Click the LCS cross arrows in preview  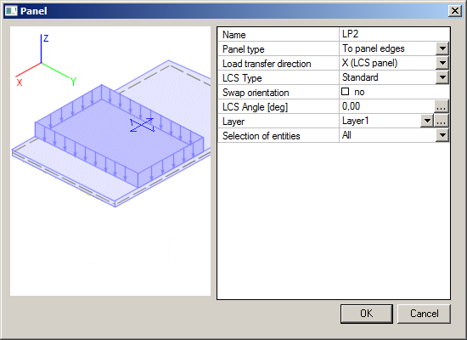click(x=143, y=125)
